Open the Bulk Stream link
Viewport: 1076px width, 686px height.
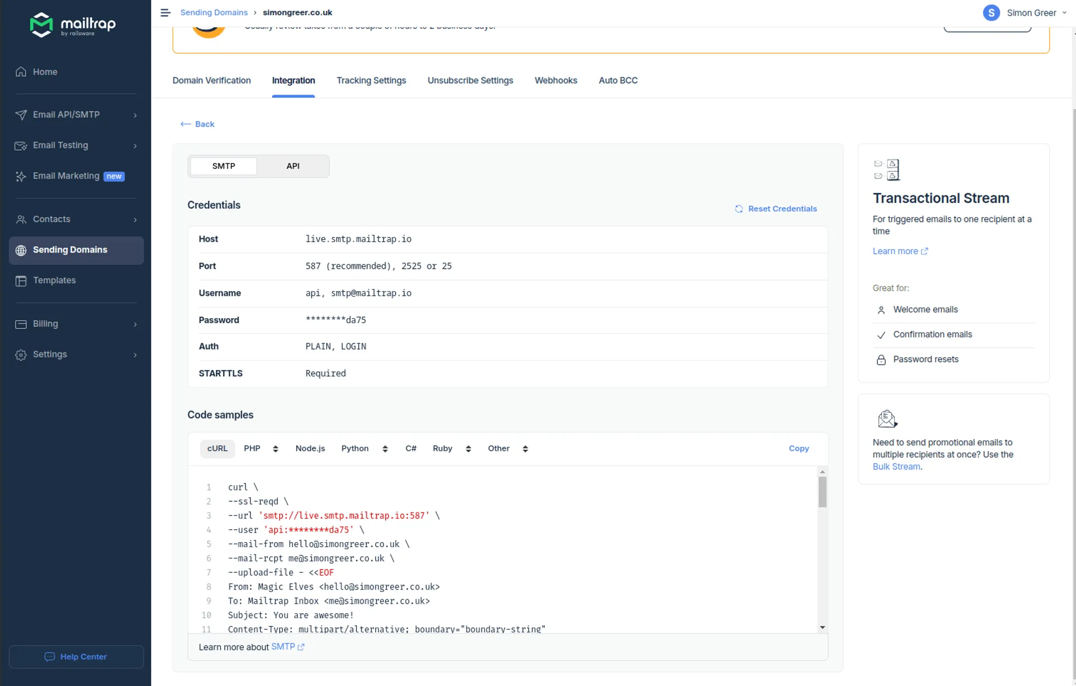click(x=896, y=466)
